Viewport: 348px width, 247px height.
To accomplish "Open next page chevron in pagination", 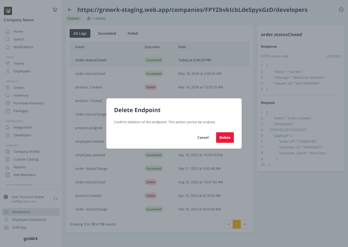I will (245, 224).
